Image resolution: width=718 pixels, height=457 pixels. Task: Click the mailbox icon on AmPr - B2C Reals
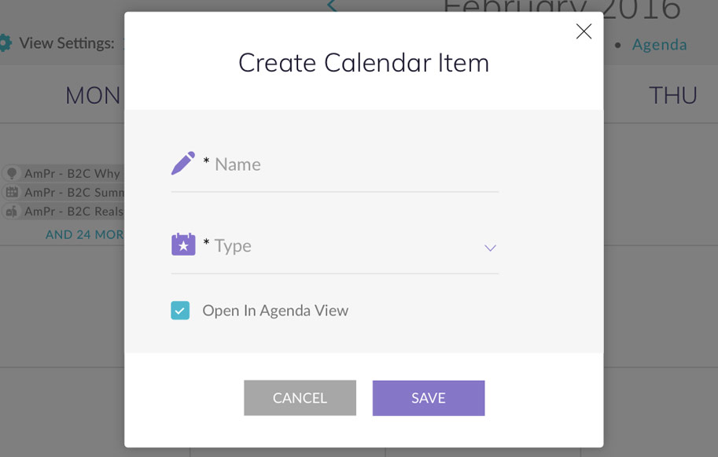point(12,211)
